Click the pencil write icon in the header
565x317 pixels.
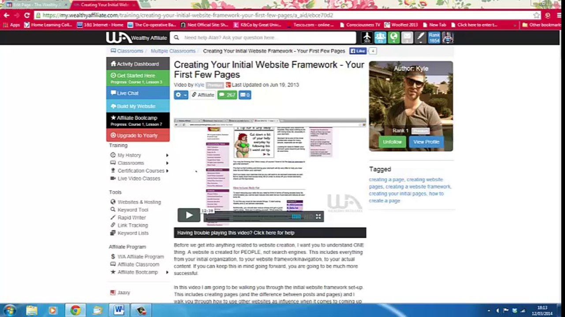tap(420, 38)
